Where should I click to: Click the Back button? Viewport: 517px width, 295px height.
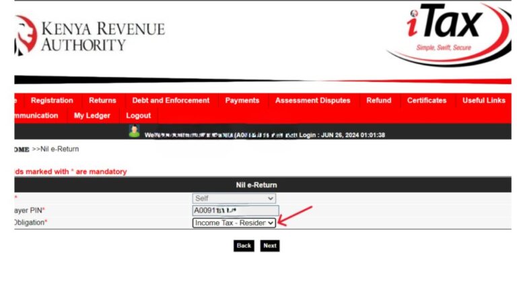(x=244, y=246)
